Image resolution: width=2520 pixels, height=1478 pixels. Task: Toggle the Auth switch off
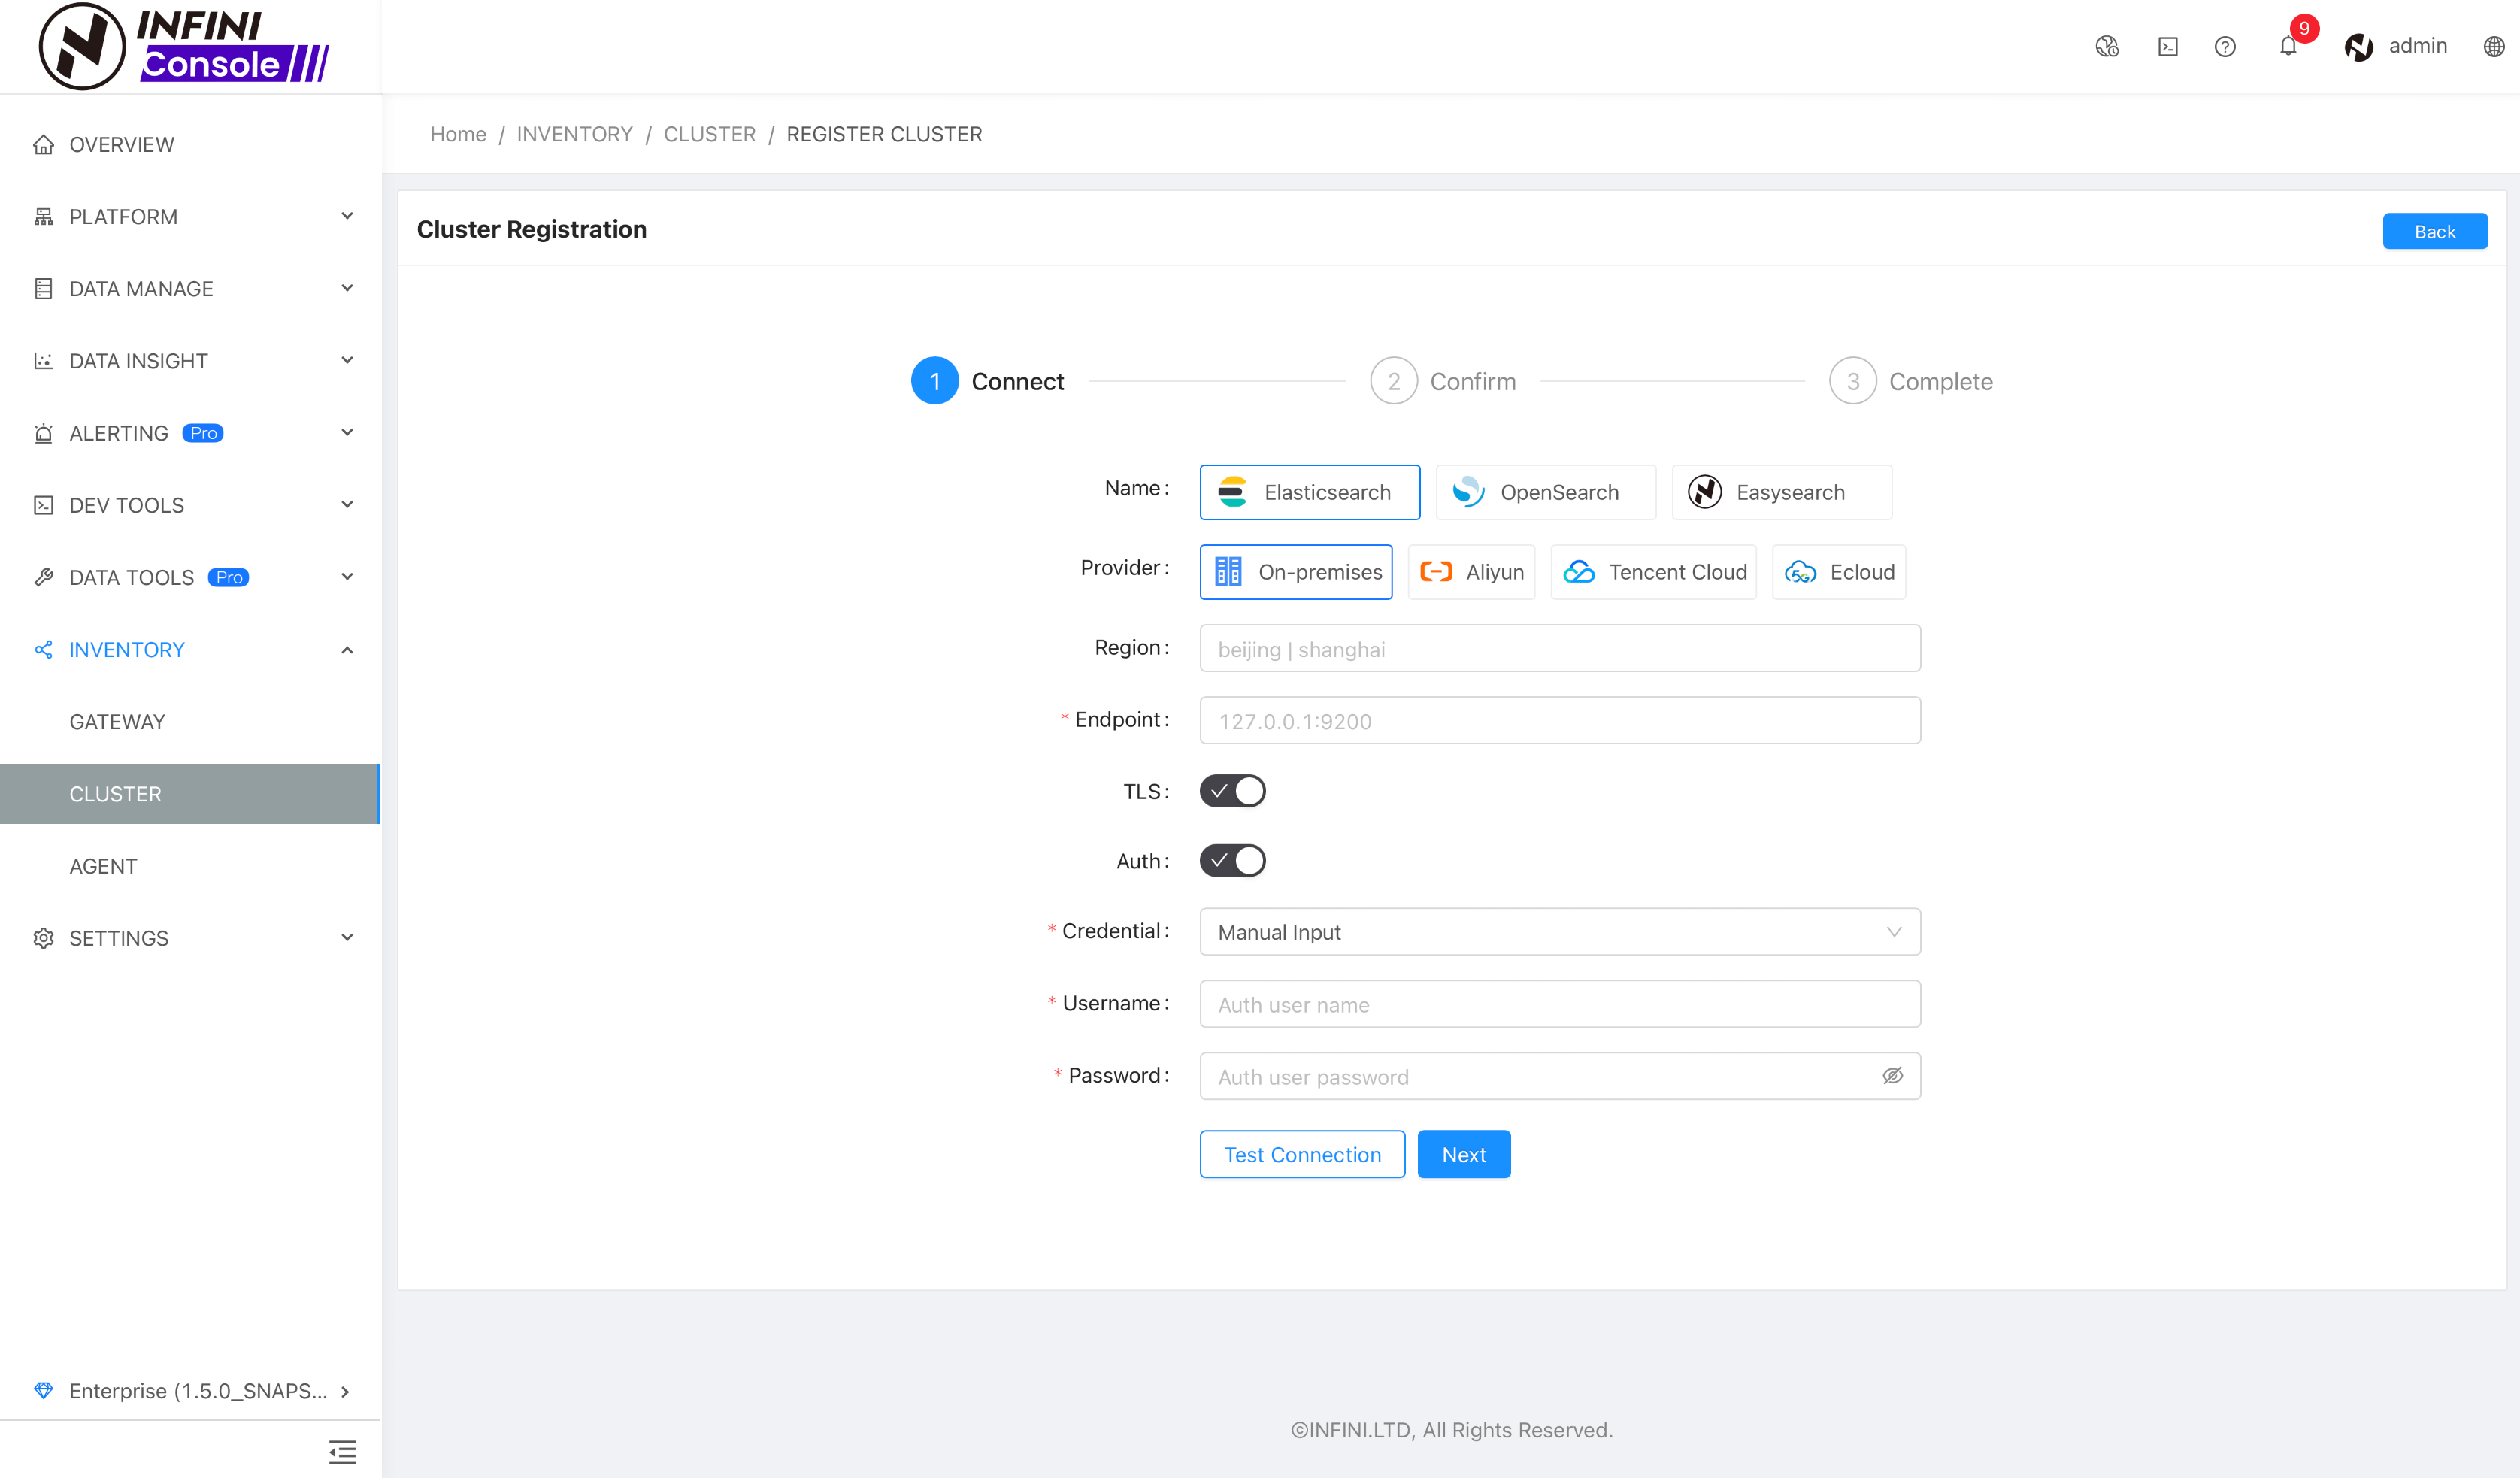1233,860
